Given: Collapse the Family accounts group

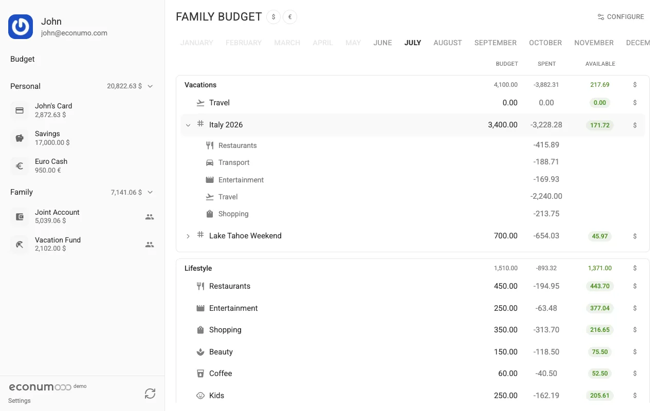Looking at the screenshot, I should click(151, 192).
